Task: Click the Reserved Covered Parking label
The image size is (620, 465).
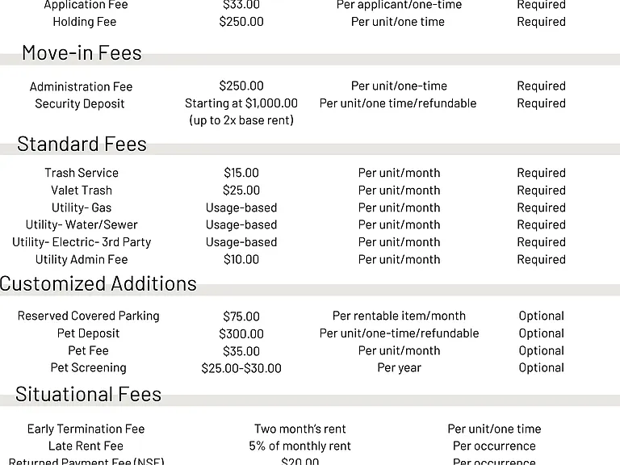Action: pyautogui.click(x=89, y=316)
